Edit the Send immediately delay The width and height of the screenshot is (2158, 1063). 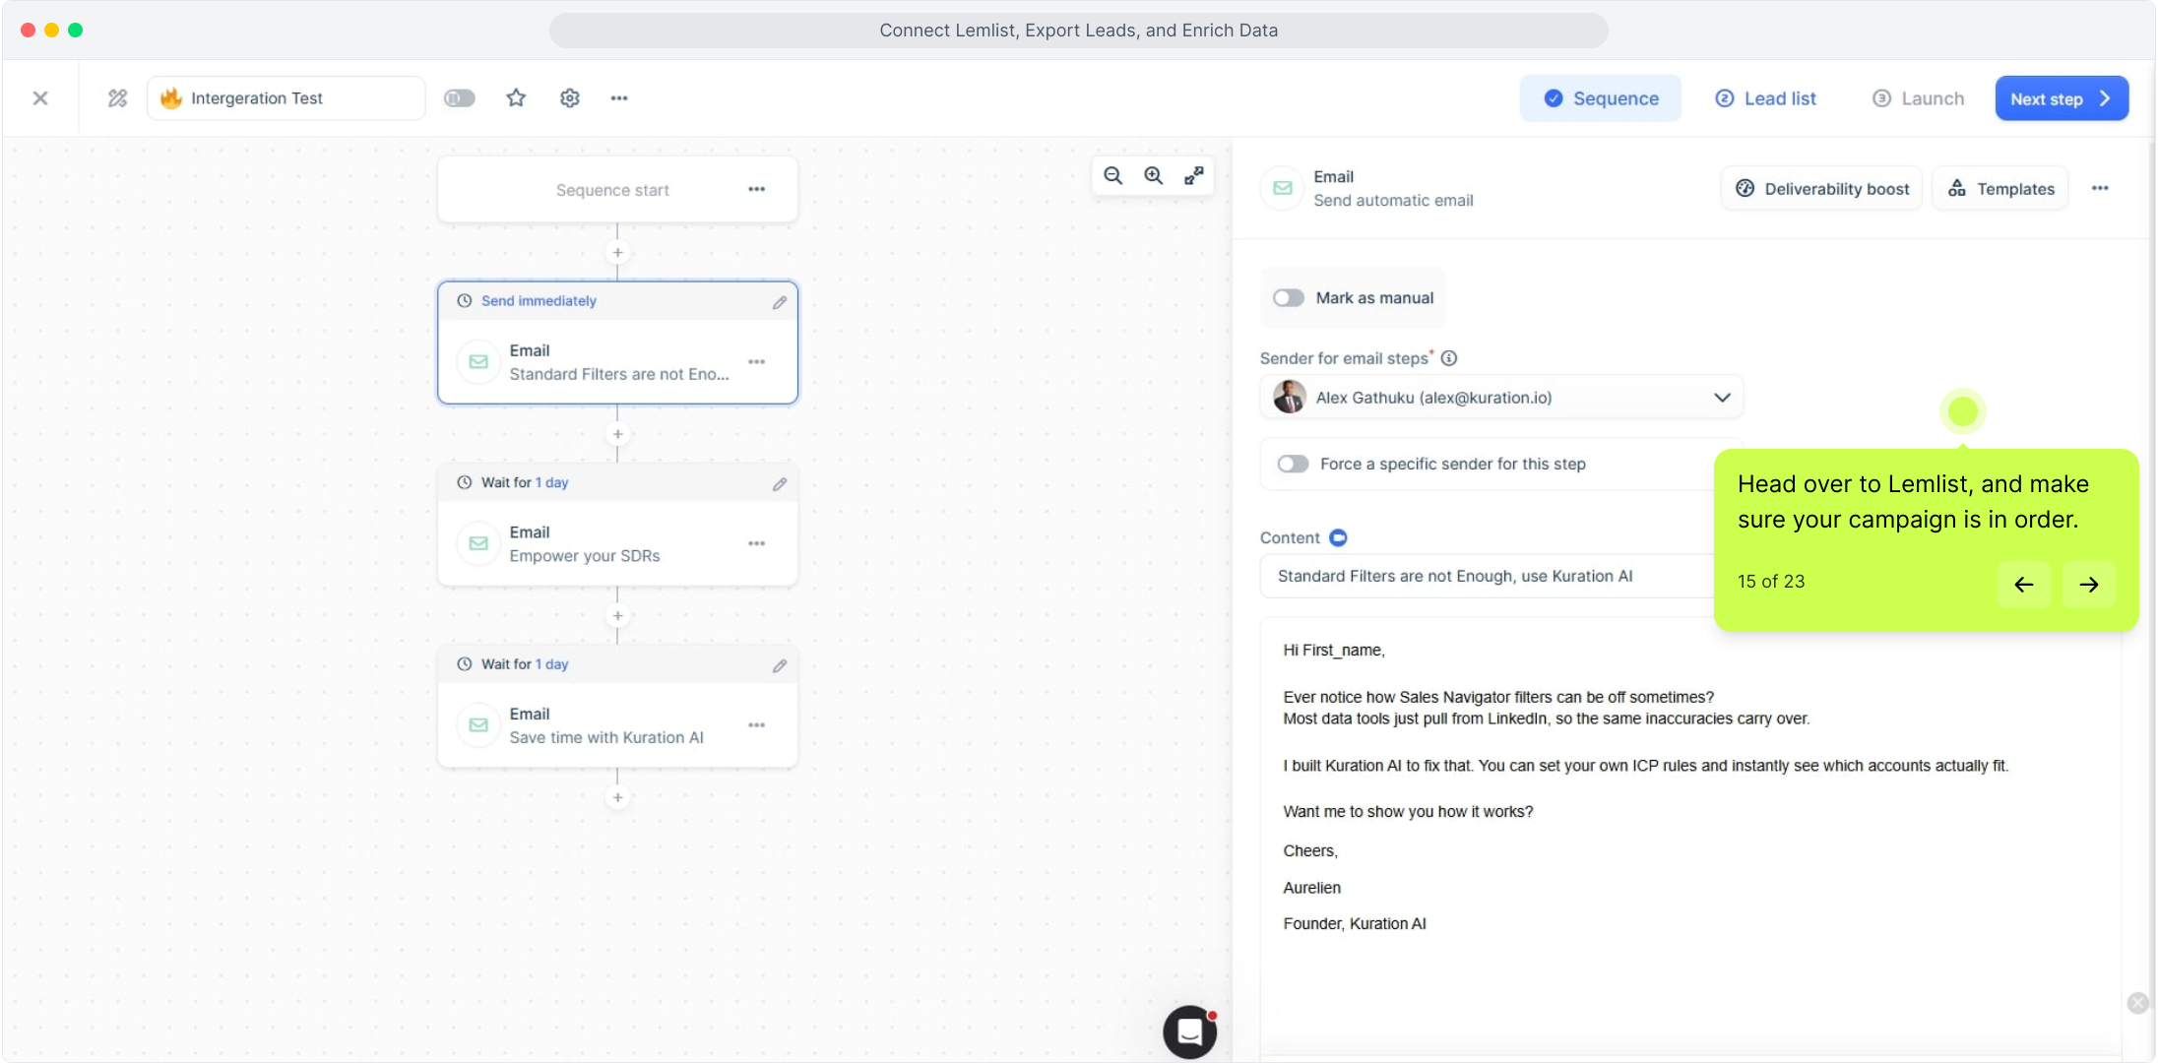point(780,302)
